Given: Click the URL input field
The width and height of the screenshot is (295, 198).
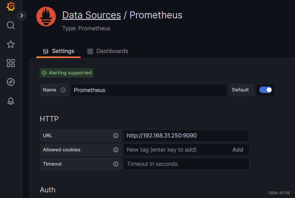Looking at the screenshot, I should (x=186, y=136).
